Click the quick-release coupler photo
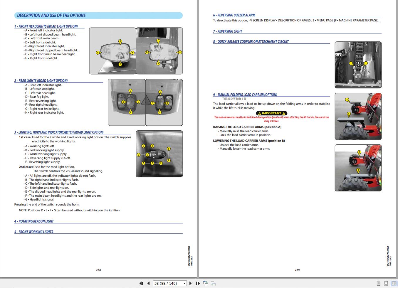 (358, 65)
